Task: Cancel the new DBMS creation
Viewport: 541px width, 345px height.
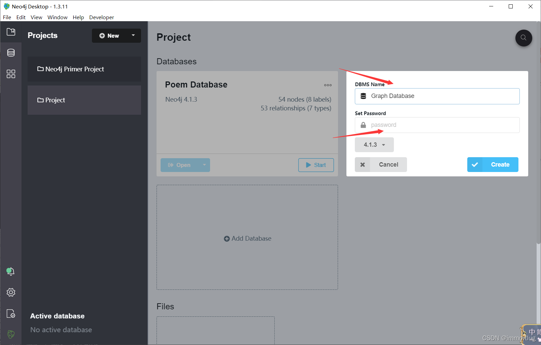Action: point(381,165)
